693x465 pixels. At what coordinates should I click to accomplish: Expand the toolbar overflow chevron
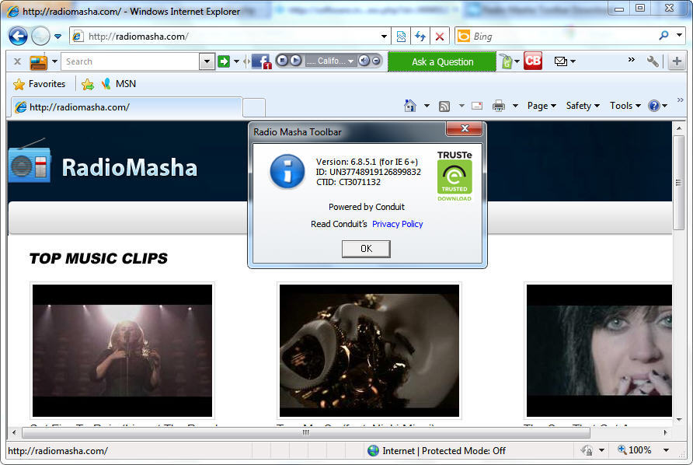(x=632, y=60)
